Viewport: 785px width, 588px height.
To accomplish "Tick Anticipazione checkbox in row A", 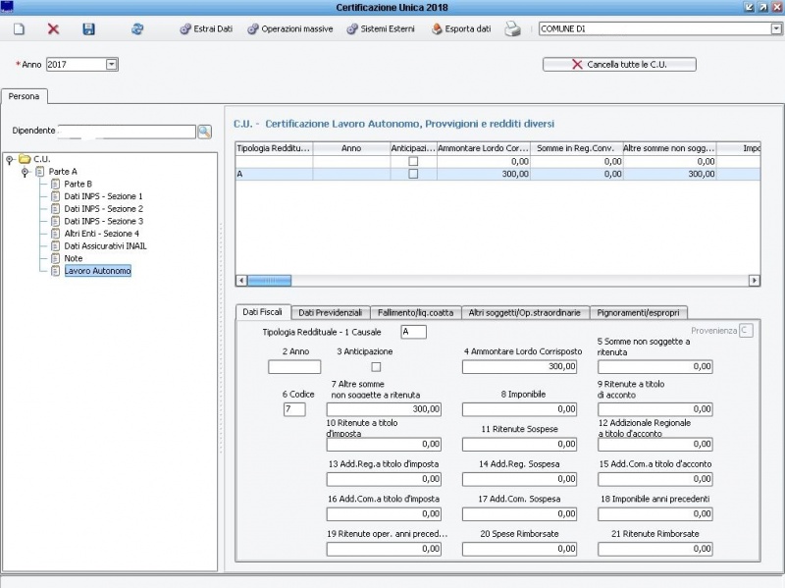I will (x=413, y=174).
